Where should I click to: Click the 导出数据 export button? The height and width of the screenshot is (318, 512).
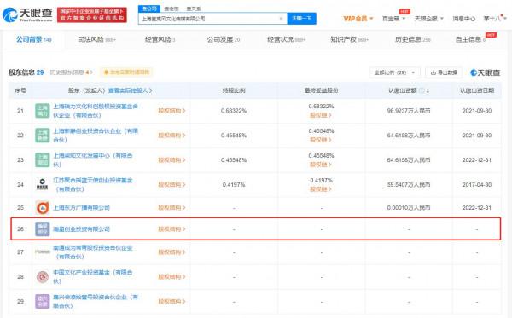[x=444, y=72]
